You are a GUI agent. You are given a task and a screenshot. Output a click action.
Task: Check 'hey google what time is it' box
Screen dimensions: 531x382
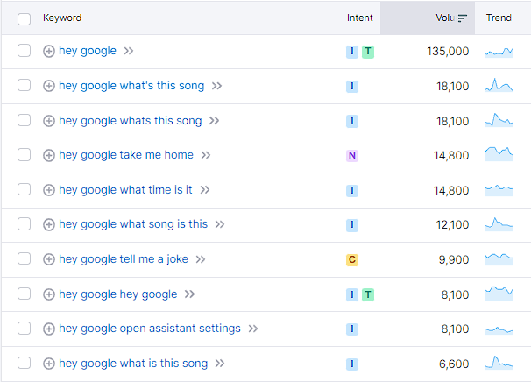click(x=24, y=189)
